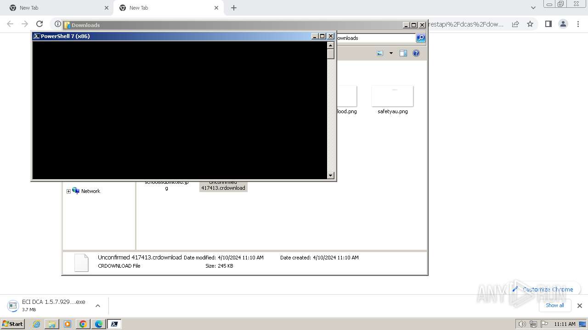View site information icon in address bar
Screen dimensions: 588x330
pyautogui.click(x=57, y=24)
